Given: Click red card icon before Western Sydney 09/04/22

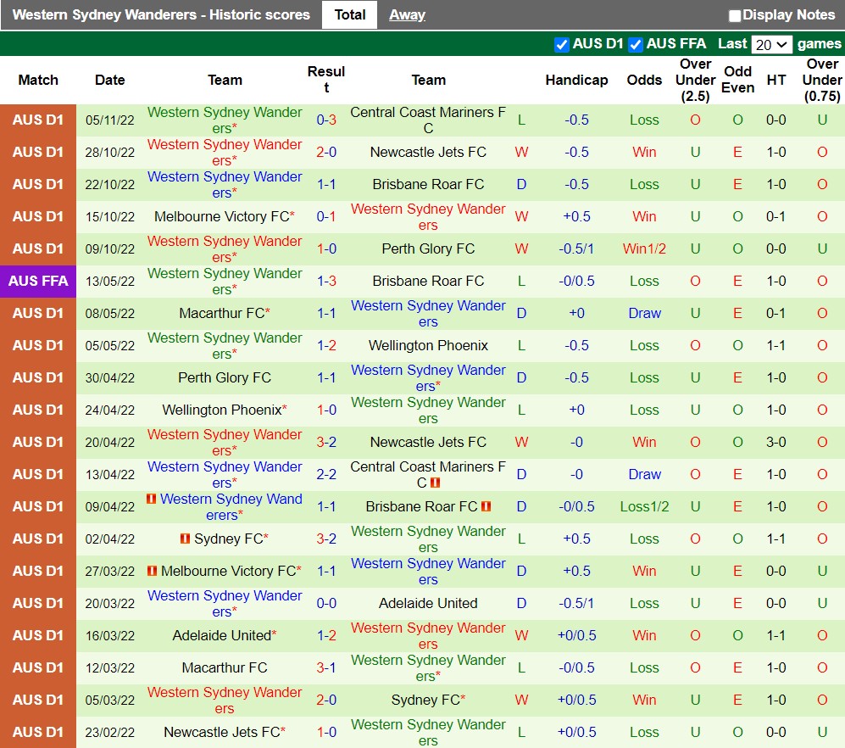Looking at the screenshot, I should 152,499.
